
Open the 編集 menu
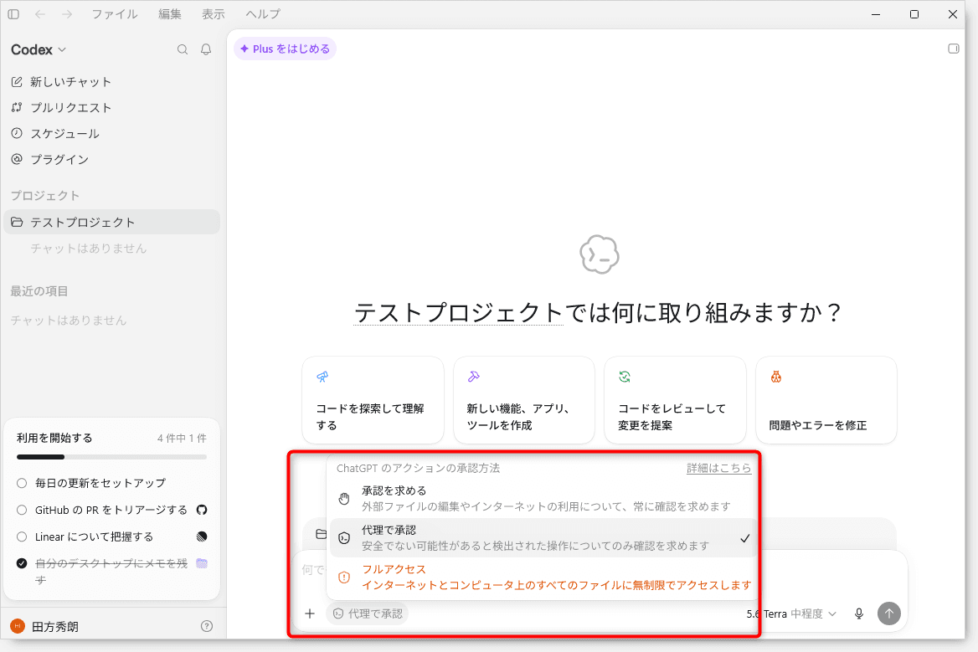click(170, 13)
